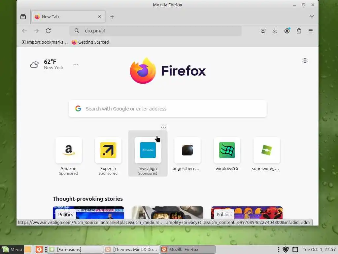Open the Mint Menu button
This screenshot has width=338, height=254.
(12, 249)
